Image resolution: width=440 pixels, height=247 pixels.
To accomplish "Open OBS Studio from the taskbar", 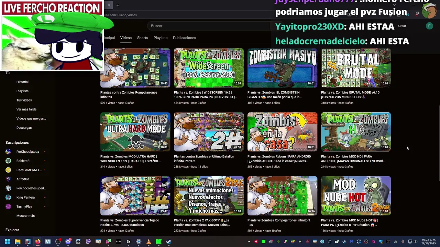I will click(x=58, y=242).
